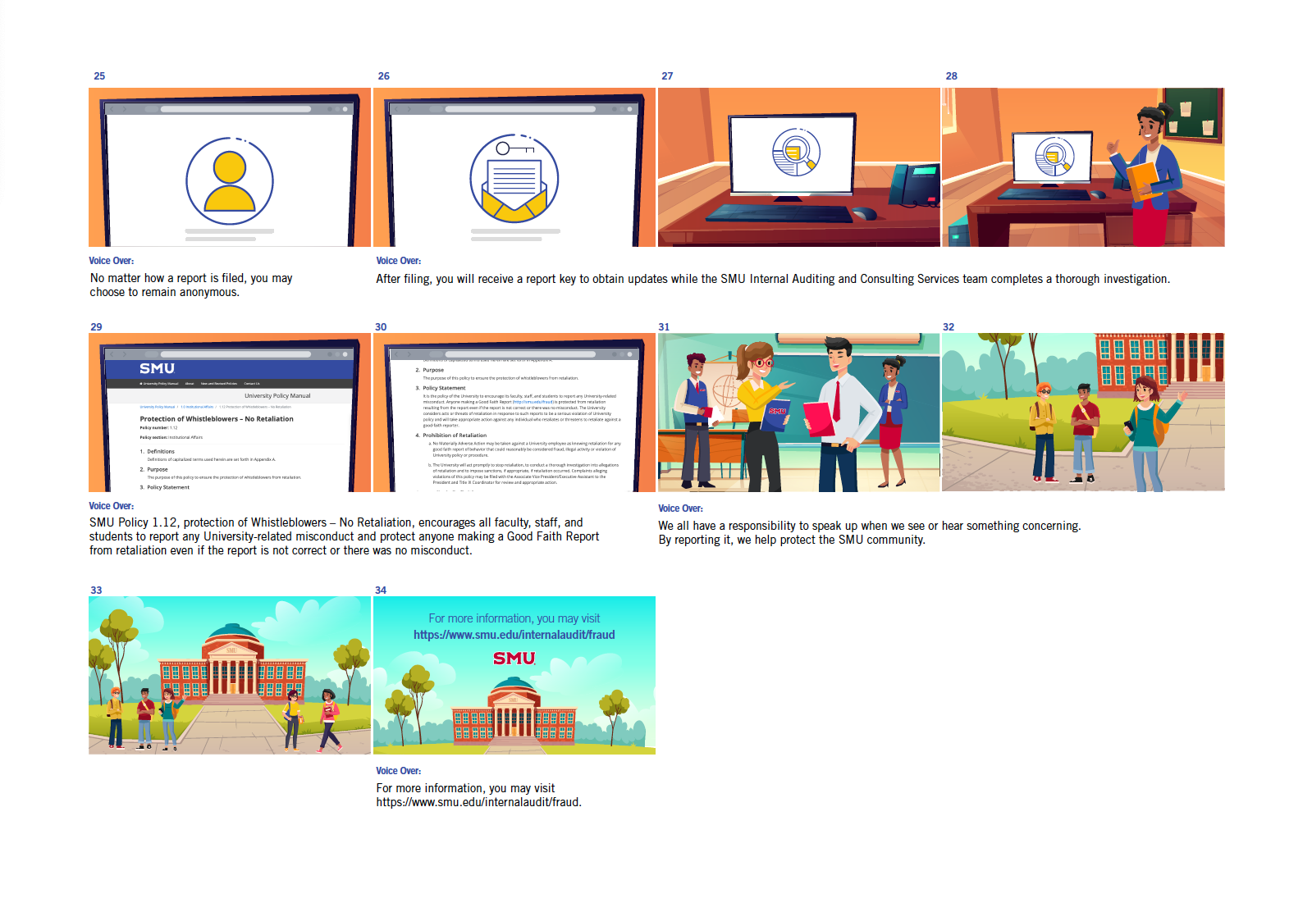Image resolution: width=1312 pixels, height=912 pixels.
Task: Click frame number 25 label
Action: [99, 76]
